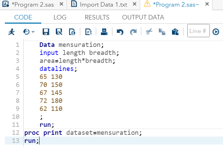Click the program summary icon
The height and width of the screenshot is (147, 223).
point(72,32)
